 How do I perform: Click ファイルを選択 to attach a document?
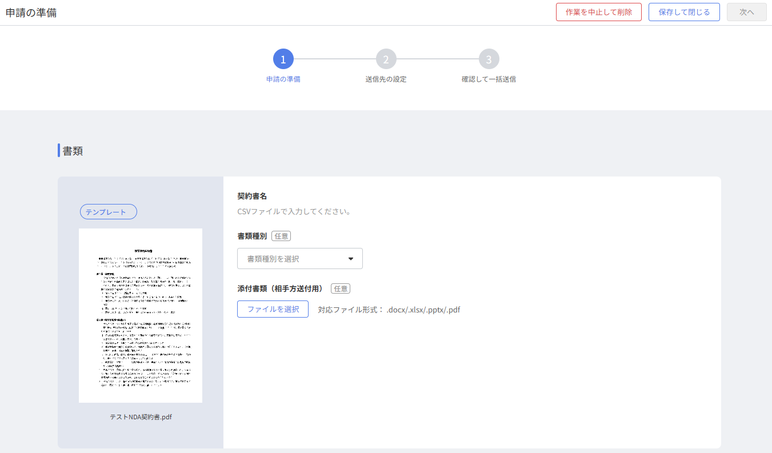click(x=273, y=309)
